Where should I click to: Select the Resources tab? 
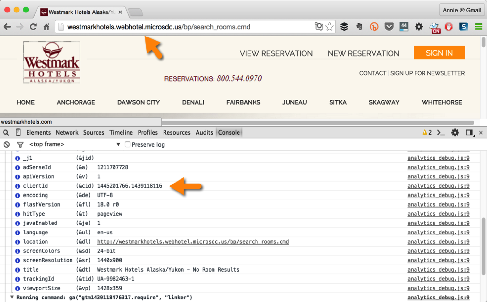click(177, 132)
